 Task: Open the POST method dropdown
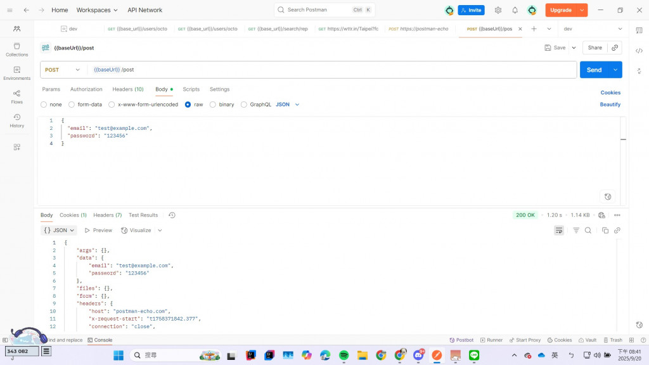(x=63, y=70)
